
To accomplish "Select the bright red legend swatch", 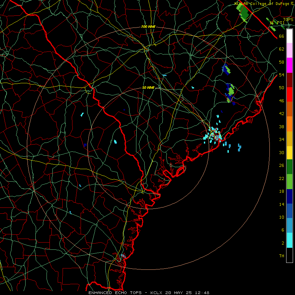I will [289, 94].
